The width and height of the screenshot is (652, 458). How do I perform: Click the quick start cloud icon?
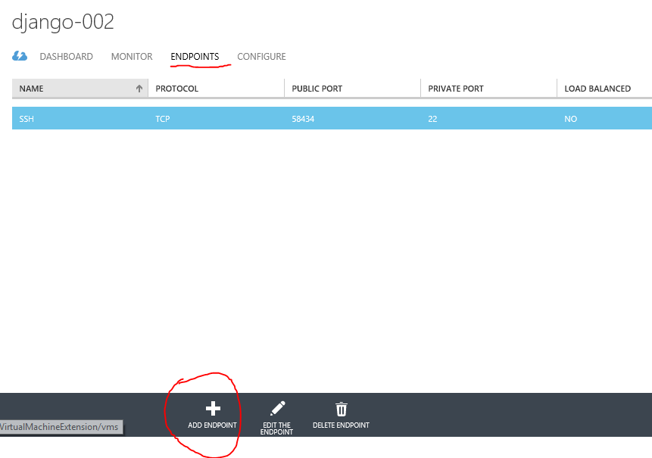20,56
